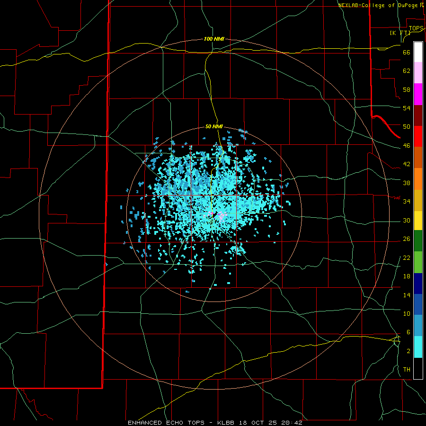Click the white 66 kft legend color

click(418, 52)
